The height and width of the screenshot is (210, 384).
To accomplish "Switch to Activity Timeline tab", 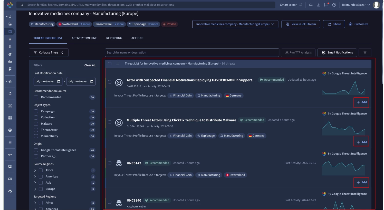I will [x=84, y=38].
